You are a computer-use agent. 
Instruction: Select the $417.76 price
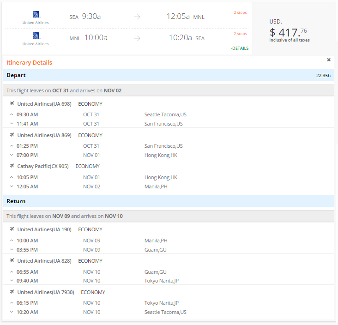click(x=288, y=32)
